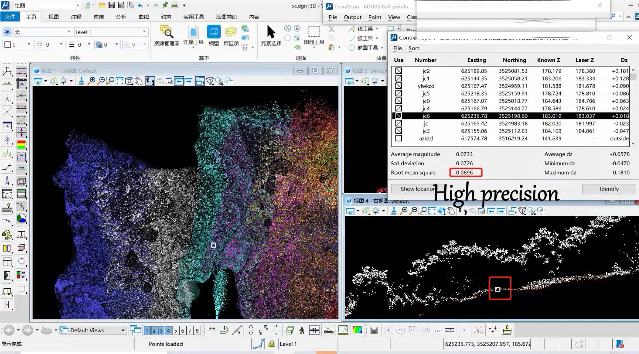Open 层显示 level display
639x354 pixels.
[231, 35]
